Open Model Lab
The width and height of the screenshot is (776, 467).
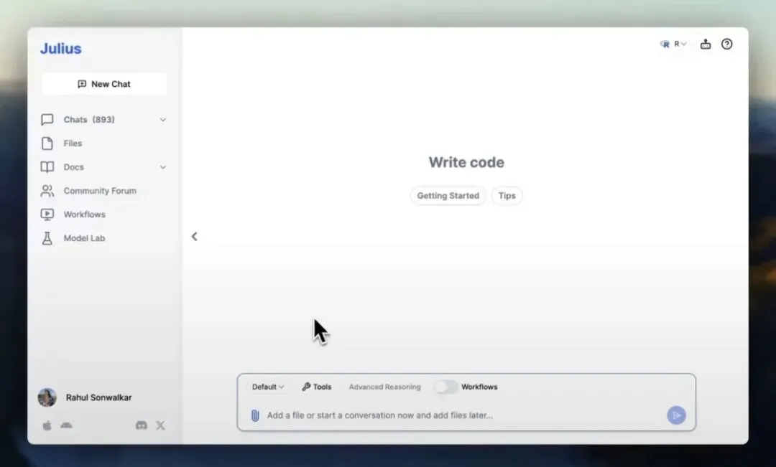pyautogui.click(x=84, y=238)
